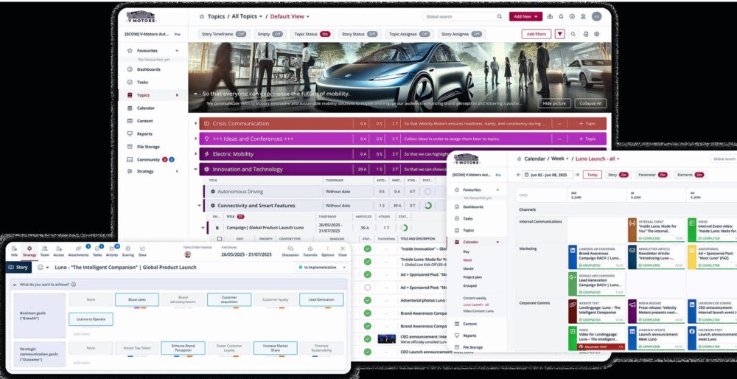Open Scoring icon in Story panel
737x379 pixels.
coord(128,248)
